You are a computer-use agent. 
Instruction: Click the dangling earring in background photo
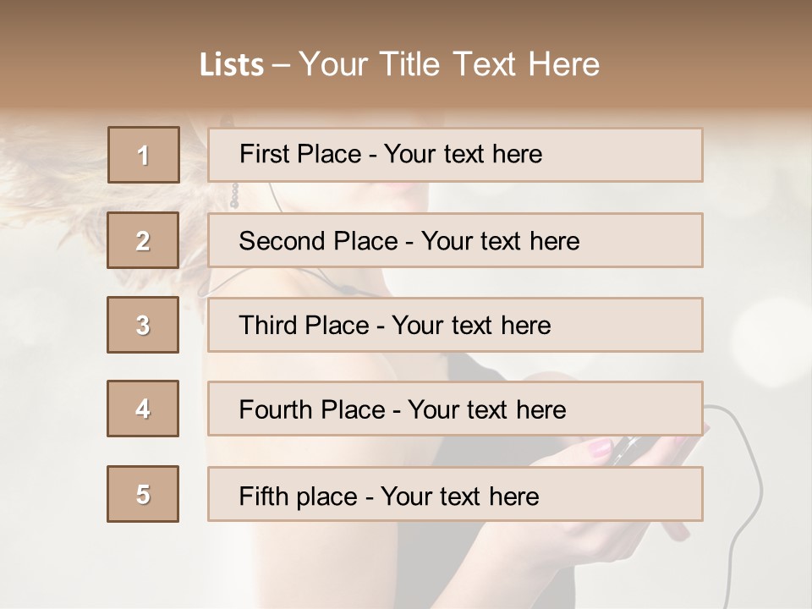(234, 196)
